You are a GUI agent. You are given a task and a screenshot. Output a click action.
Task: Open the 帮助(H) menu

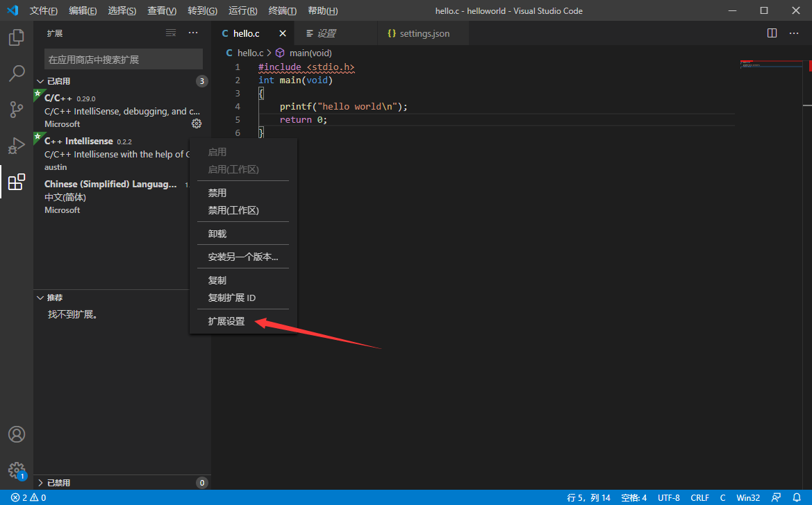[x=322, y=11]
